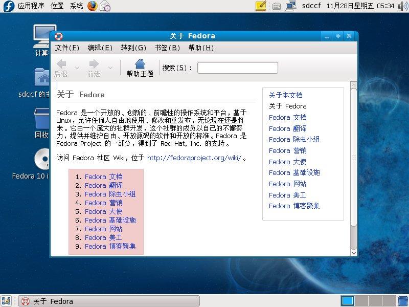This screenshot has width=409, height=307.
Task: Click the show desktop button in the bottom panel
Action: pyautogui.click(x=6, y=301)
